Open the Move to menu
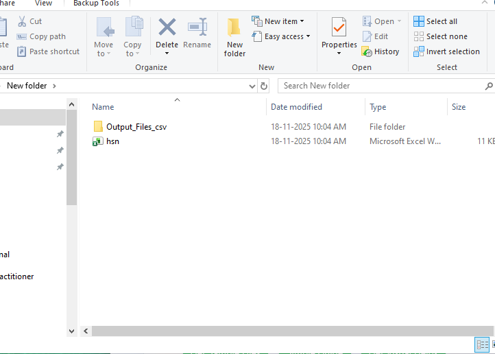495x354 pixels. pos(104,37)
